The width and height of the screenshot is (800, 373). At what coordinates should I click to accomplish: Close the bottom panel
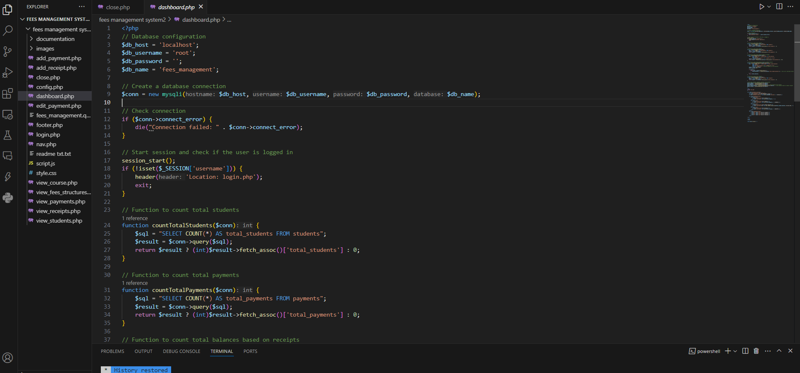point(790,351)
